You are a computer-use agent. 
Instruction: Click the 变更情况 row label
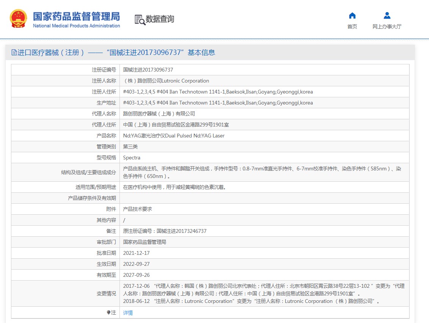coord(107,293)
